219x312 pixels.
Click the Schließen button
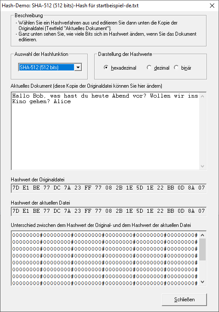tap(184, 300)
